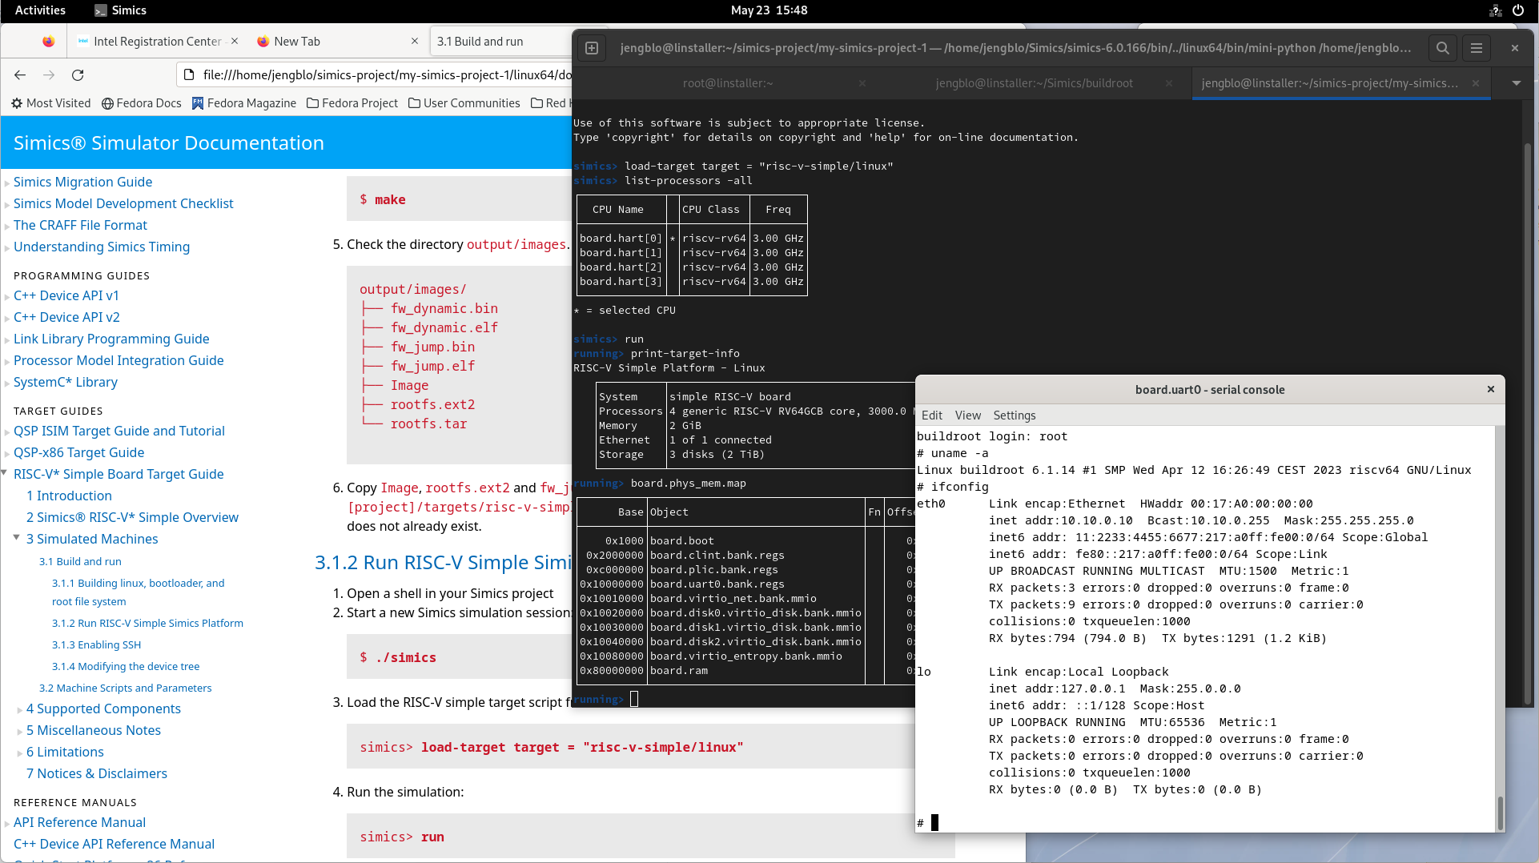Click the browser reload button

point(78,75)
